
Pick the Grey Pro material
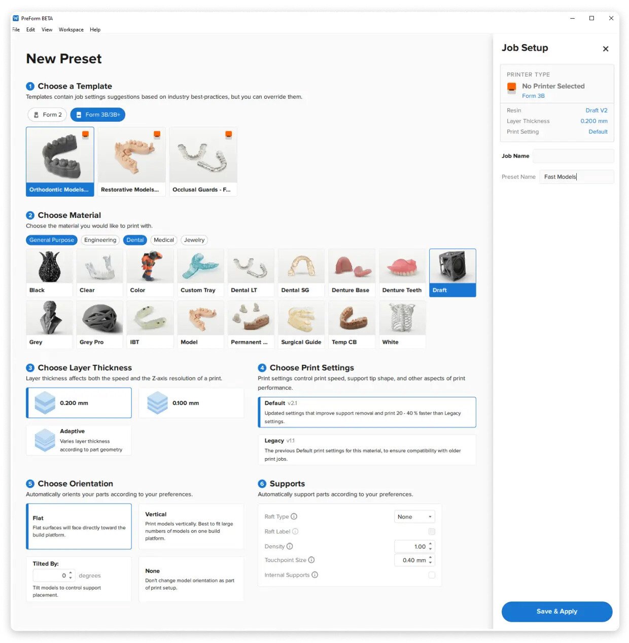[x=99, y=324]
